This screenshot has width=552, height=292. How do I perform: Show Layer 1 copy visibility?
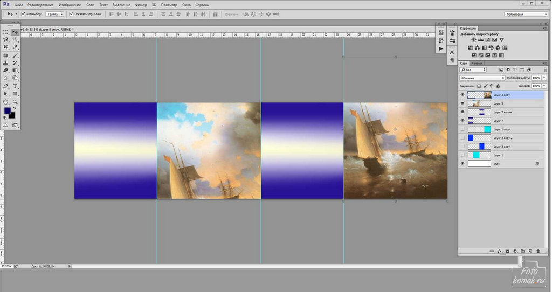(x=463, y=129)
